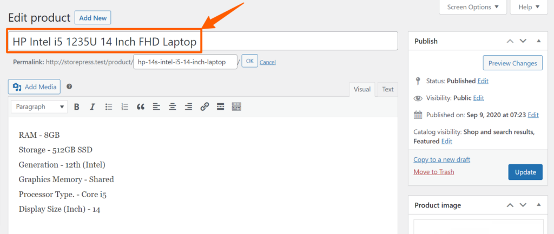The height and width of the screenshot is (234, 554).
Task: Click the permalink slug input field
Action: (185, 62)
